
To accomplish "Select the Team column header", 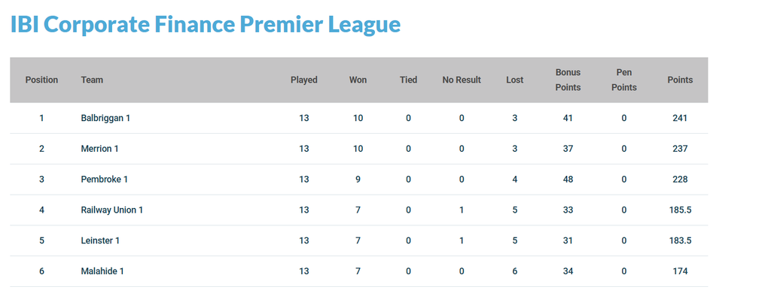I will point(92,80).
